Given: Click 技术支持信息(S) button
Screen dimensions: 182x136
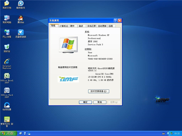Looking at the screenshot, I should (x=99, y=91).
